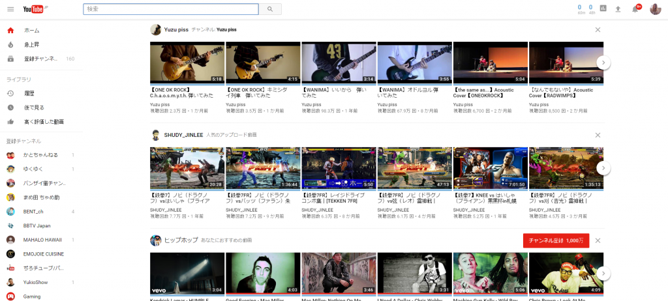Open the まめ田 ちゃめ助 channel
Screen dimensions: 668x301
[41, 197]
